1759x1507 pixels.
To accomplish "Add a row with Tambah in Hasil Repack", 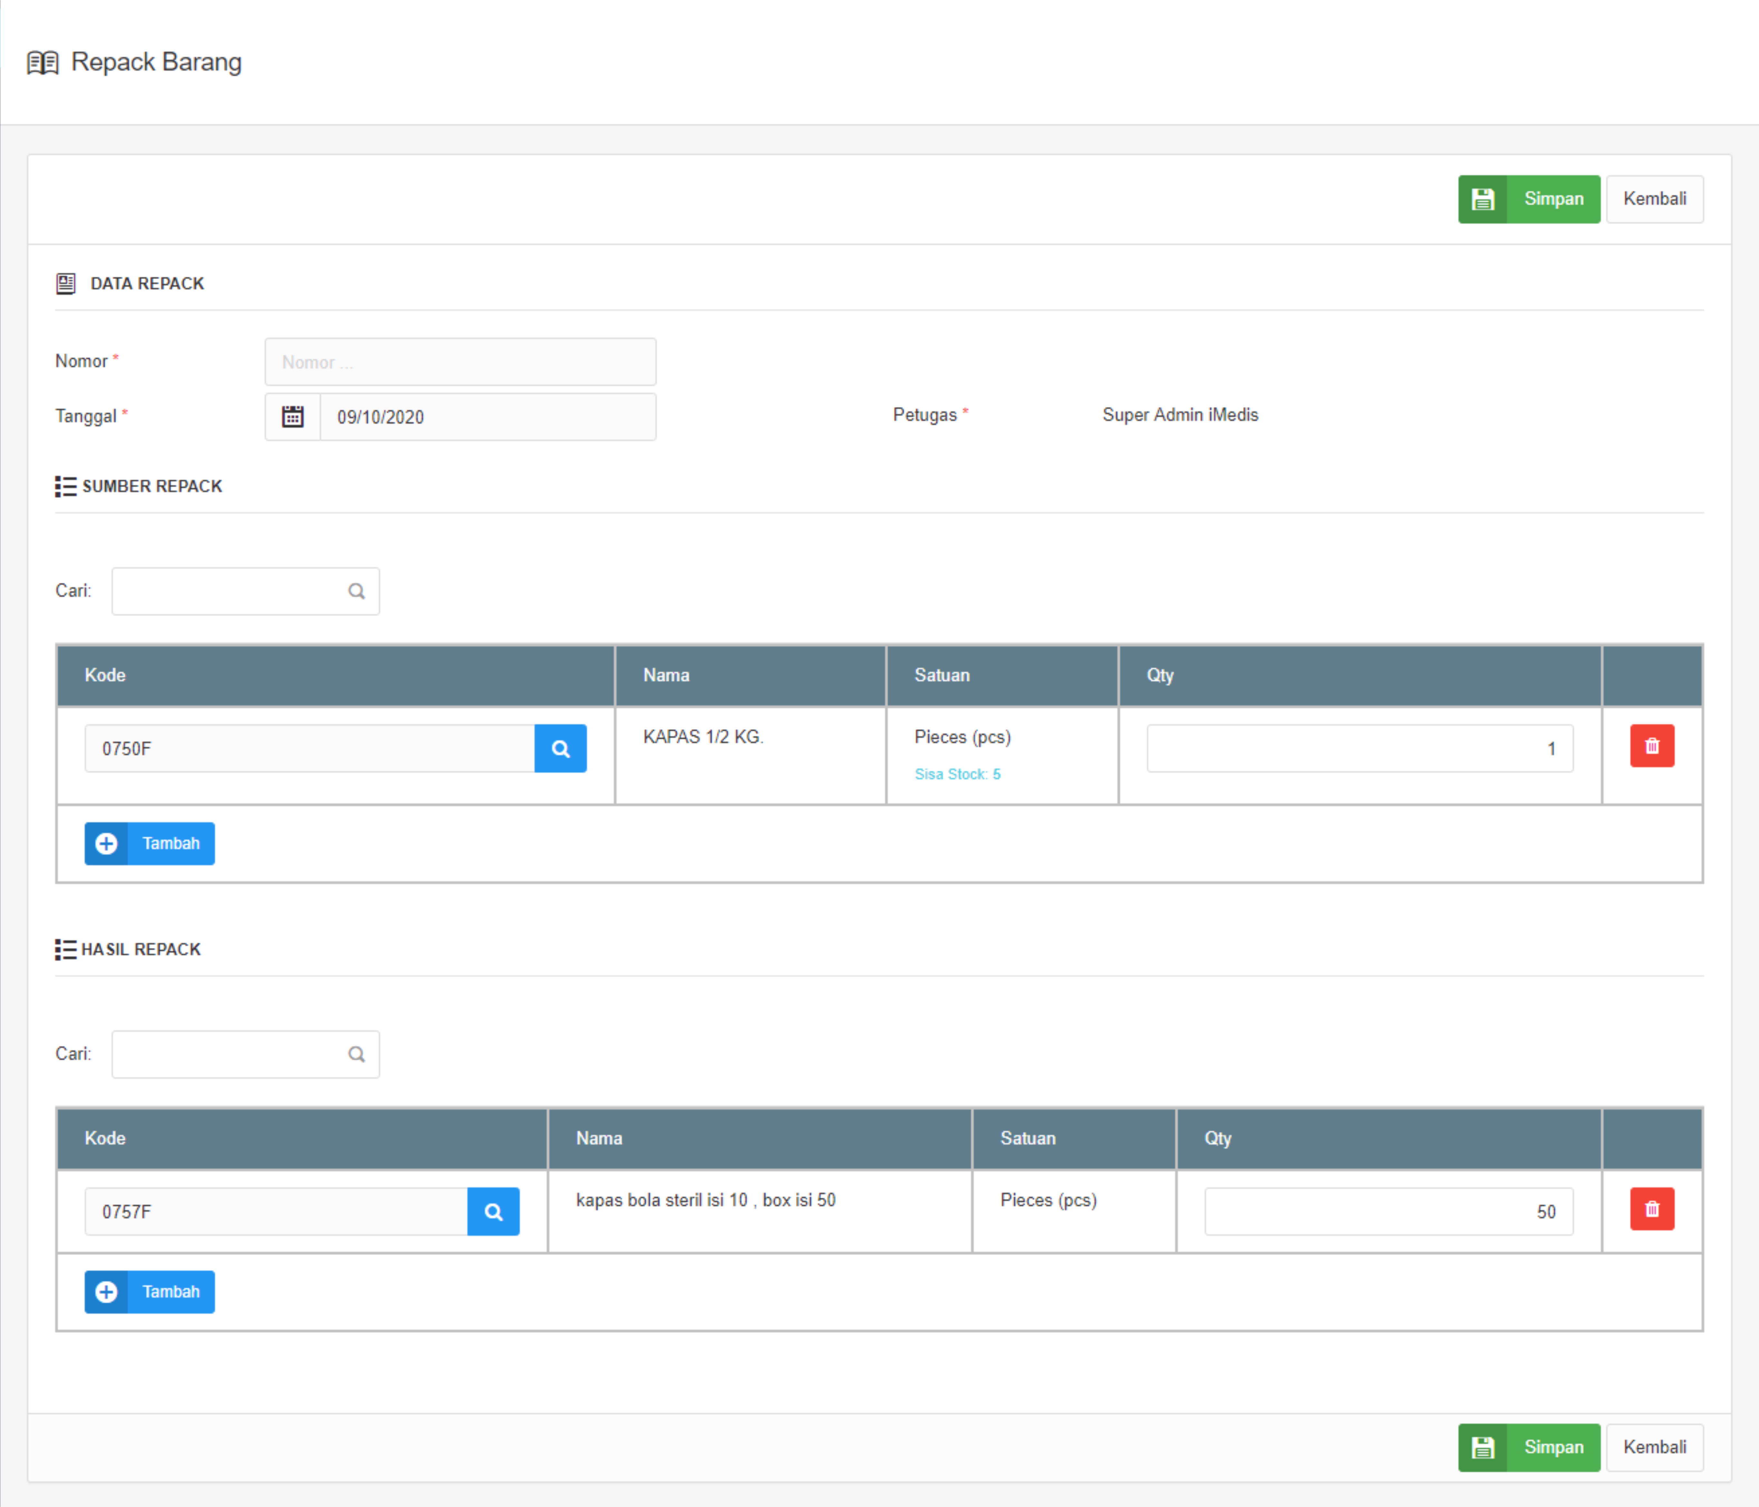I will pyautogui.click(x=150, y=1291).
